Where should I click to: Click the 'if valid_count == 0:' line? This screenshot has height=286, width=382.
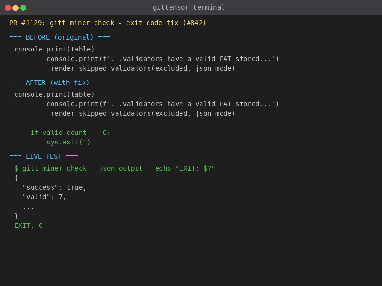click(70, 133)
